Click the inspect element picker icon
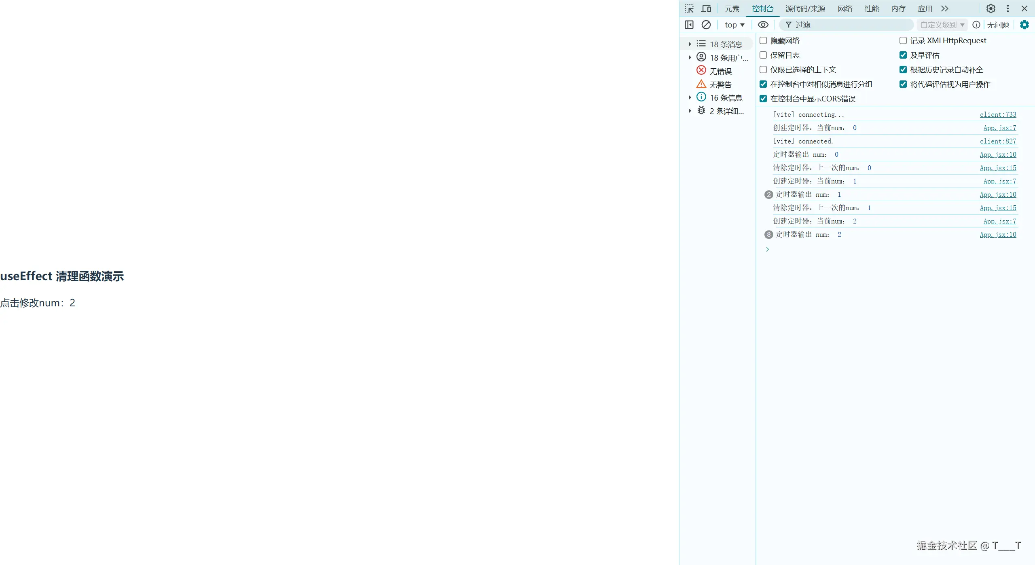 (x=689, y=8)
